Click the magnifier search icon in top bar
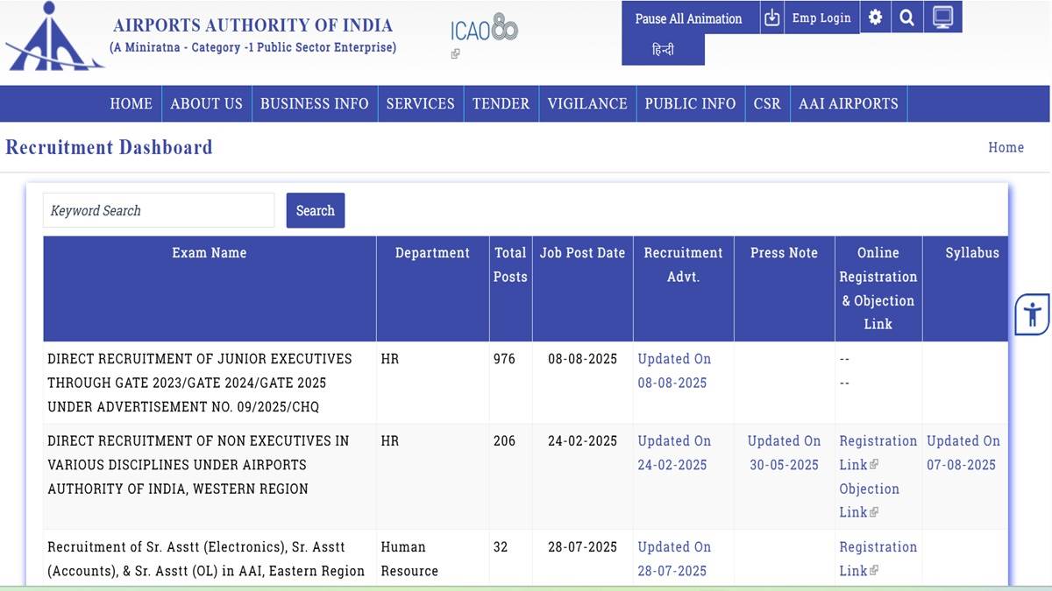1052x591 pixels. (907, 18)
